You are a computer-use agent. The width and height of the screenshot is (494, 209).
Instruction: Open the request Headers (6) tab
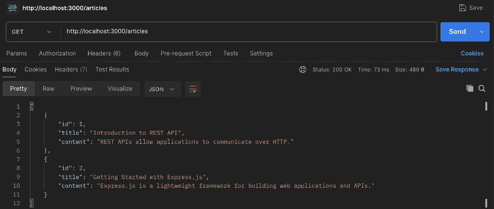click(x=104, y=53)
